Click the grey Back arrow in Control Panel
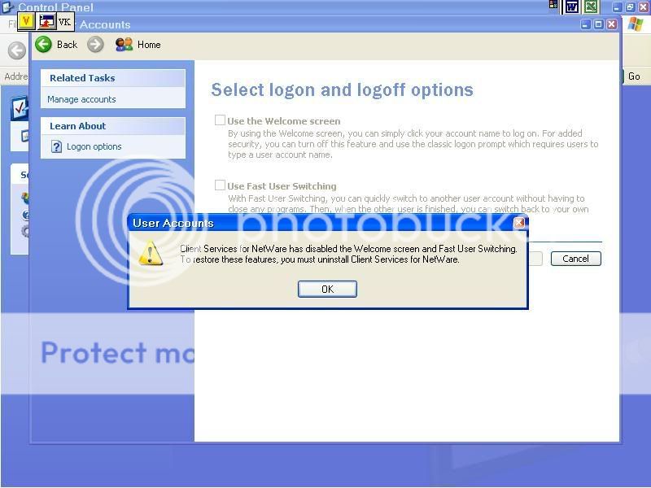Screen dimensions: 651x488 pos(17,50)
